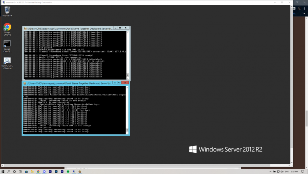Click Remote Desktop vertical scroll down arrow
The height and width of the screenshot is (174, 308).
coord(292,163)
